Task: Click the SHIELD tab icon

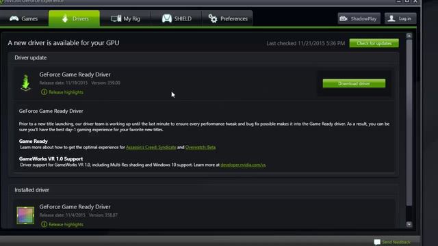Action: pos(167,18)
